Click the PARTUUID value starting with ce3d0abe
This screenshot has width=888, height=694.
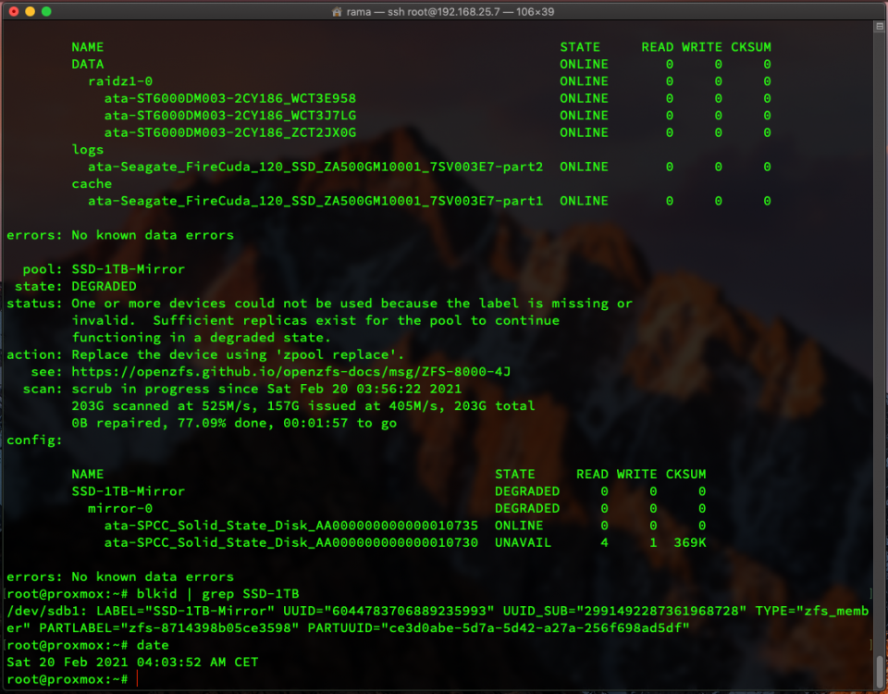[x=536, y=627]
